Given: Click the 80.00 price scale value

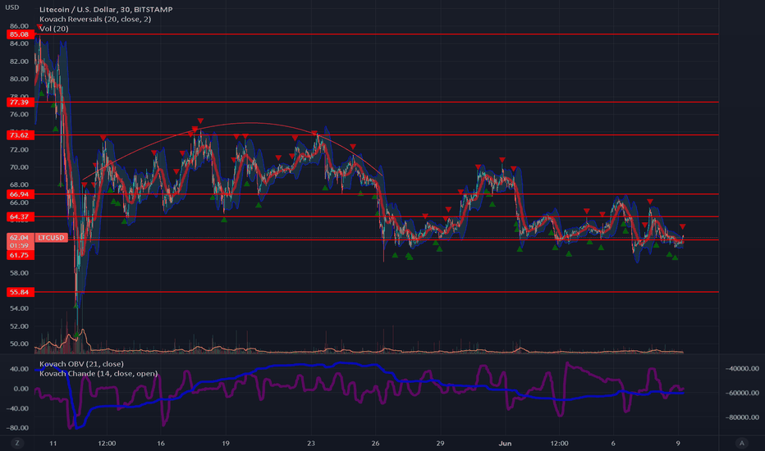Looking at the screenshot, I should click(x=19, y=79).
